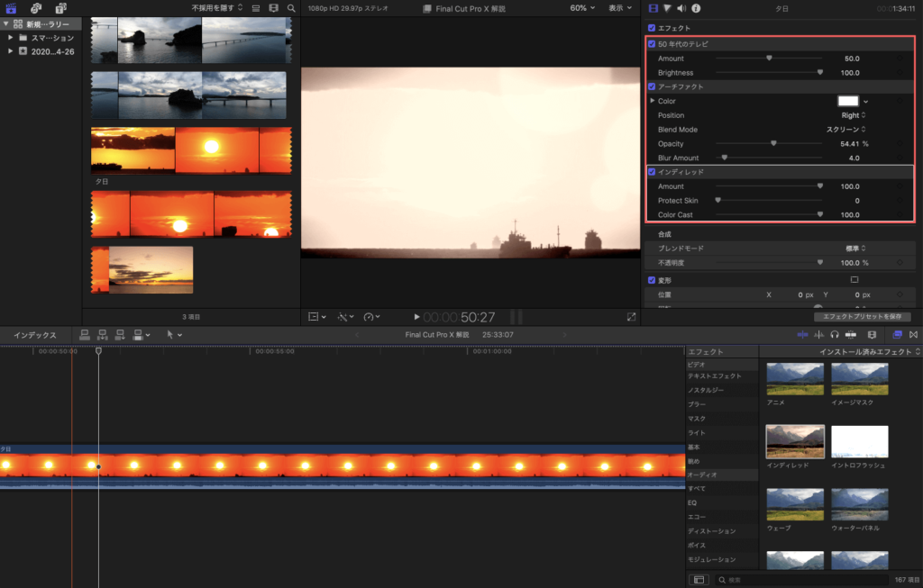Open the Libraries sidebar clapperboard icon
This screenshot has width=923, height=588.
click(11, 8)
